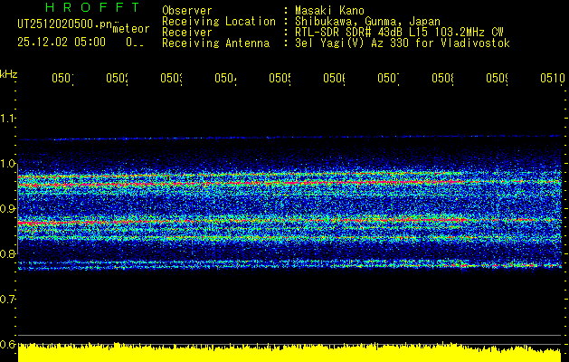Viewport: 569px width, 362px height.
Task: Click the 'Receiving Location' field label
Action: click(219, 22)
